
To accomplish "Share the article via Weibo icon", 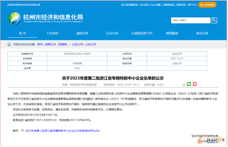I will (x=195, y=84).
